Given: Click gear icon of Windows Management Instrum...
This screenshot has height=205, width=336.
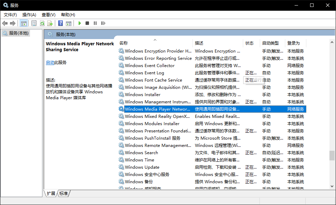Looking at the screenshot, I should click(121, 102).
